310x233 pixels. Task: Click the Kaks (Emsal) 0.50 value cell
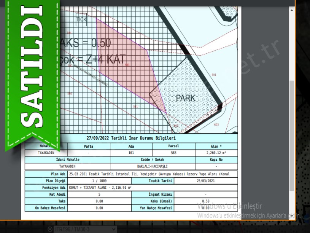pyautogui.click(x=206, y=201)
